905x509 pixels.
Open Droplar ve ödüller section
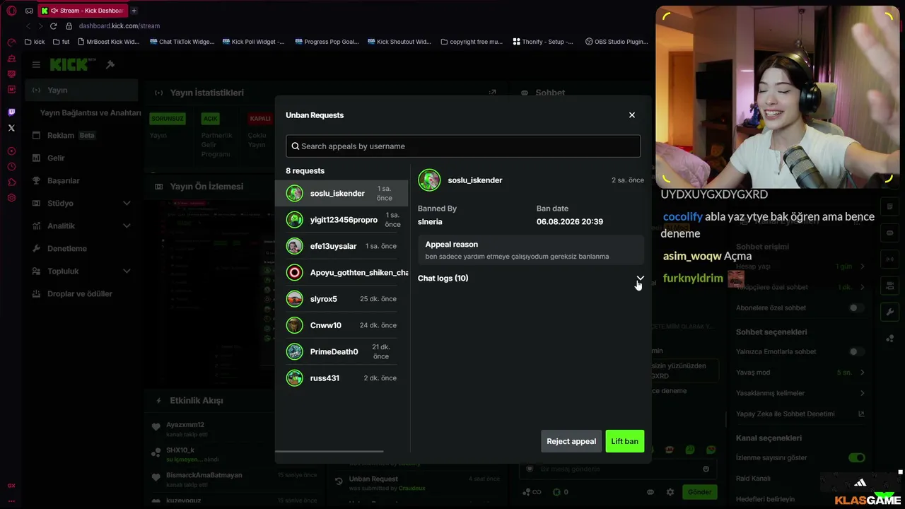tap(82, 294)
